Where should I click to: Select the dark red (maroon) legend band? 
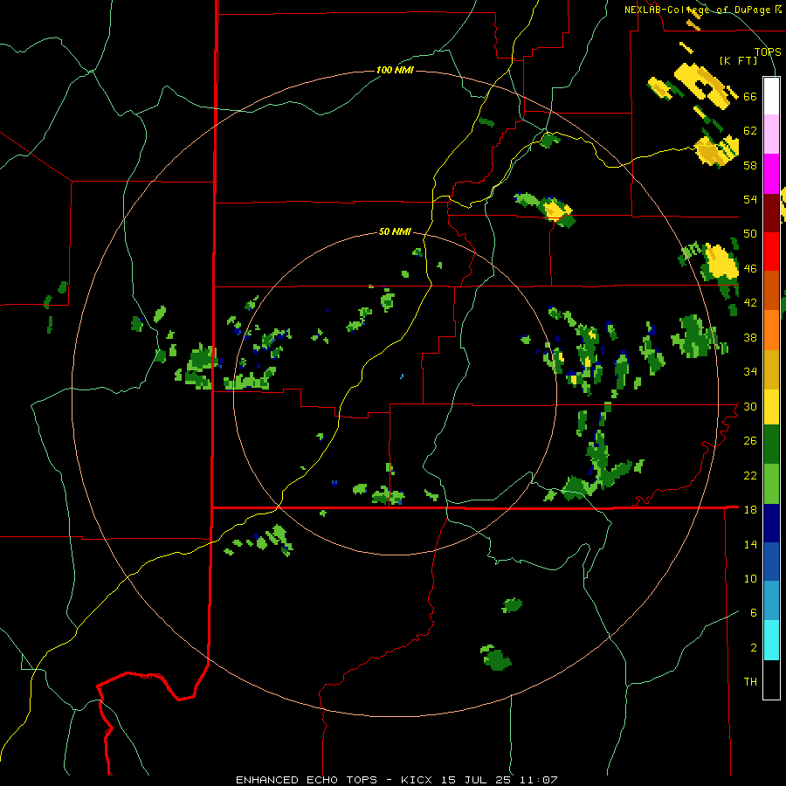point(771,213)
